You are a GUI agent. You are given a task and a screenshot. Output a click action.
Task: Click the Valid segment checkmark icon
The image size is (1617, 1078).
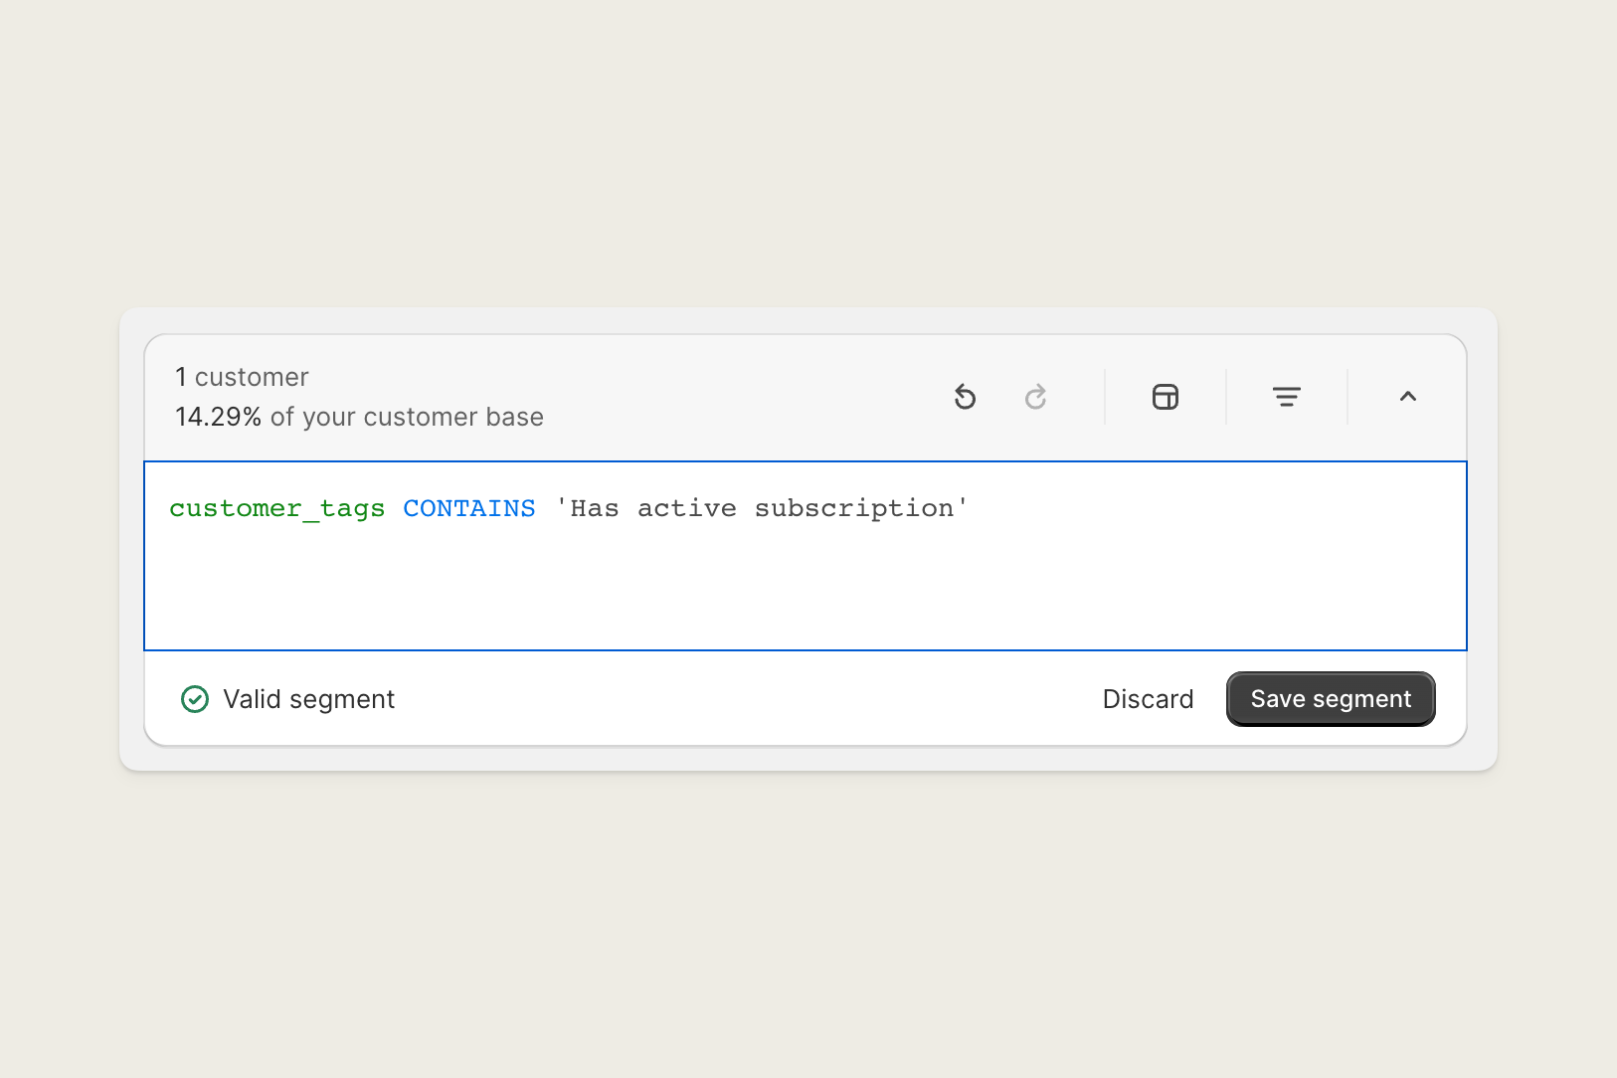pyautogui.click(x=195, y=699)
